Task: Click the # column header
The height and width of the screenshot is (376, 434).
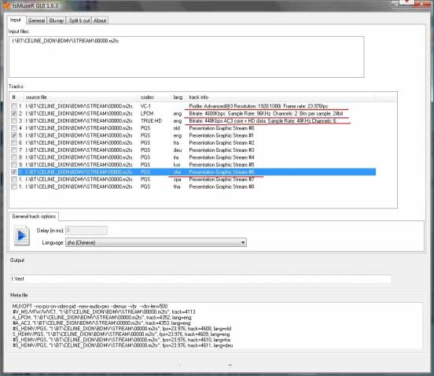Action: pyautogui.click(x=13, y=98)
